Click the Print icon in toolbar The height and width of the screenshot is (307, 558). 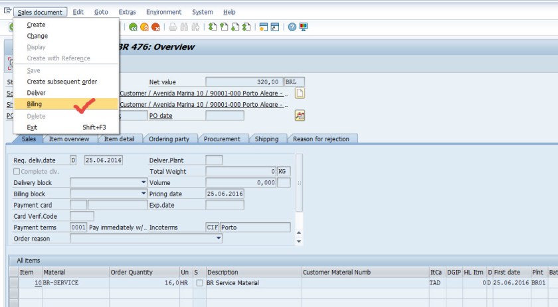click(x=173, y=27)
